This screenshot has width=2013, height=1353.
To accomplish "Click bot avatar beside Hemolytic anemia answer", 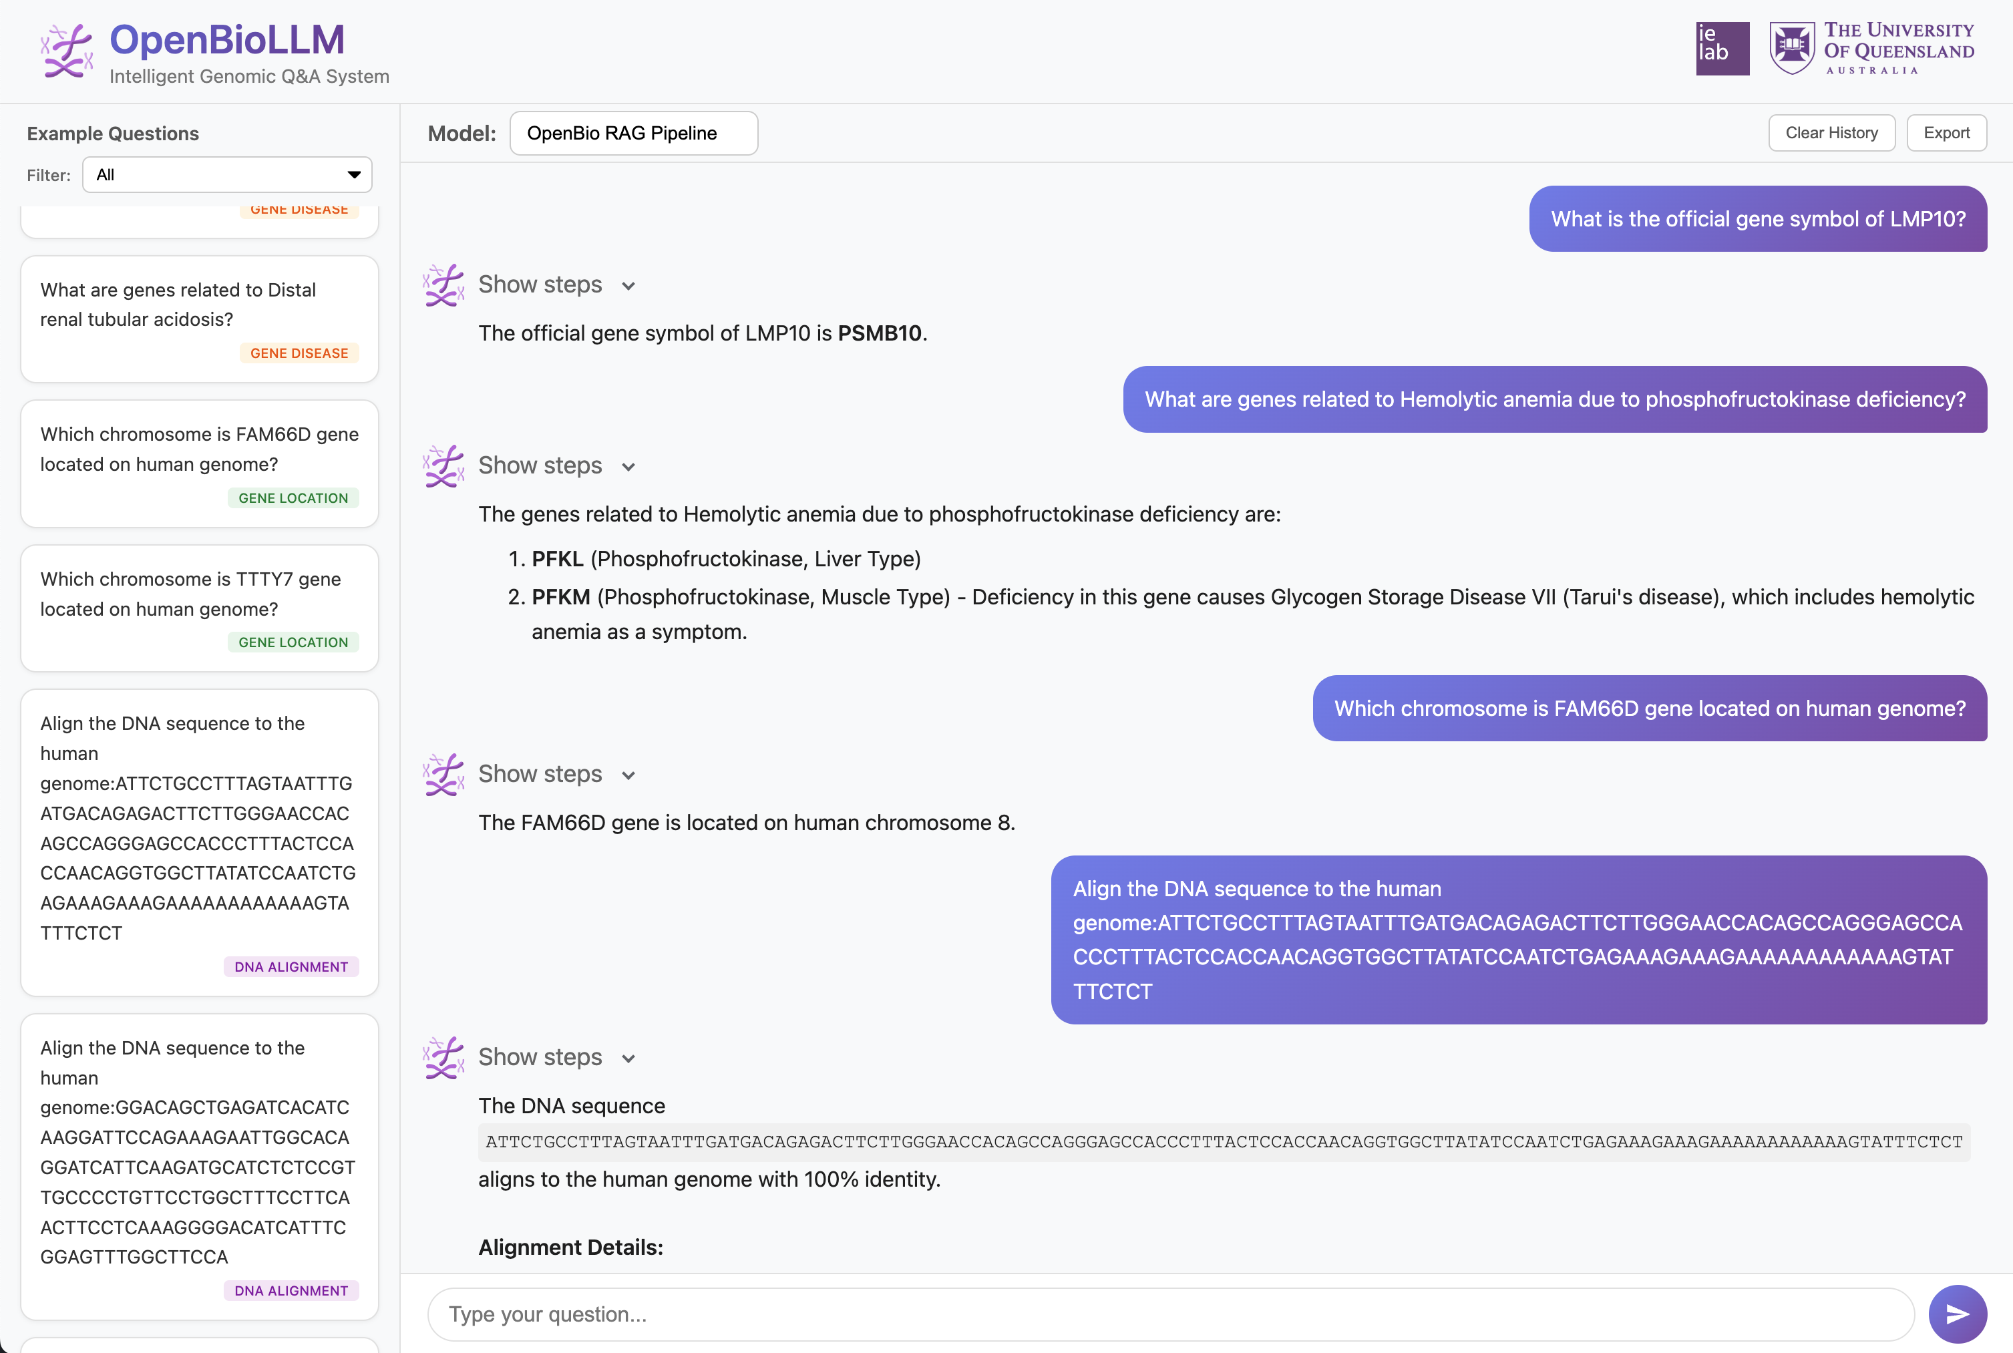I will pyautogui.click(x=443, y=466).
